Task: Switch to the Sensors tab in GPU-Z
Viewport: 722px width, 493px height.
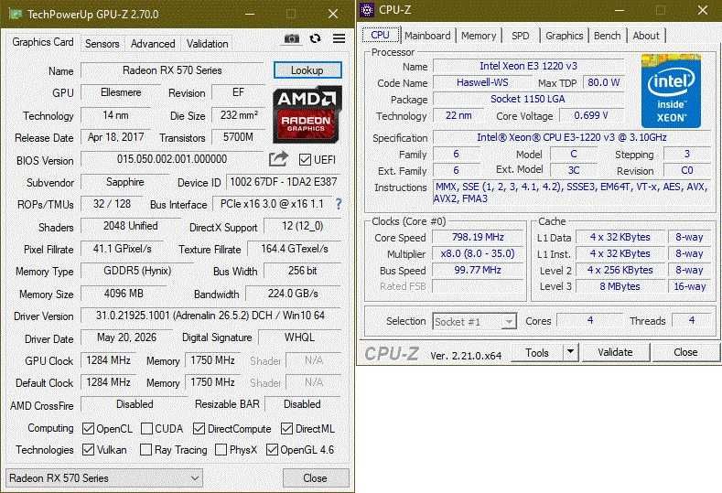Action: coord(102,44)
